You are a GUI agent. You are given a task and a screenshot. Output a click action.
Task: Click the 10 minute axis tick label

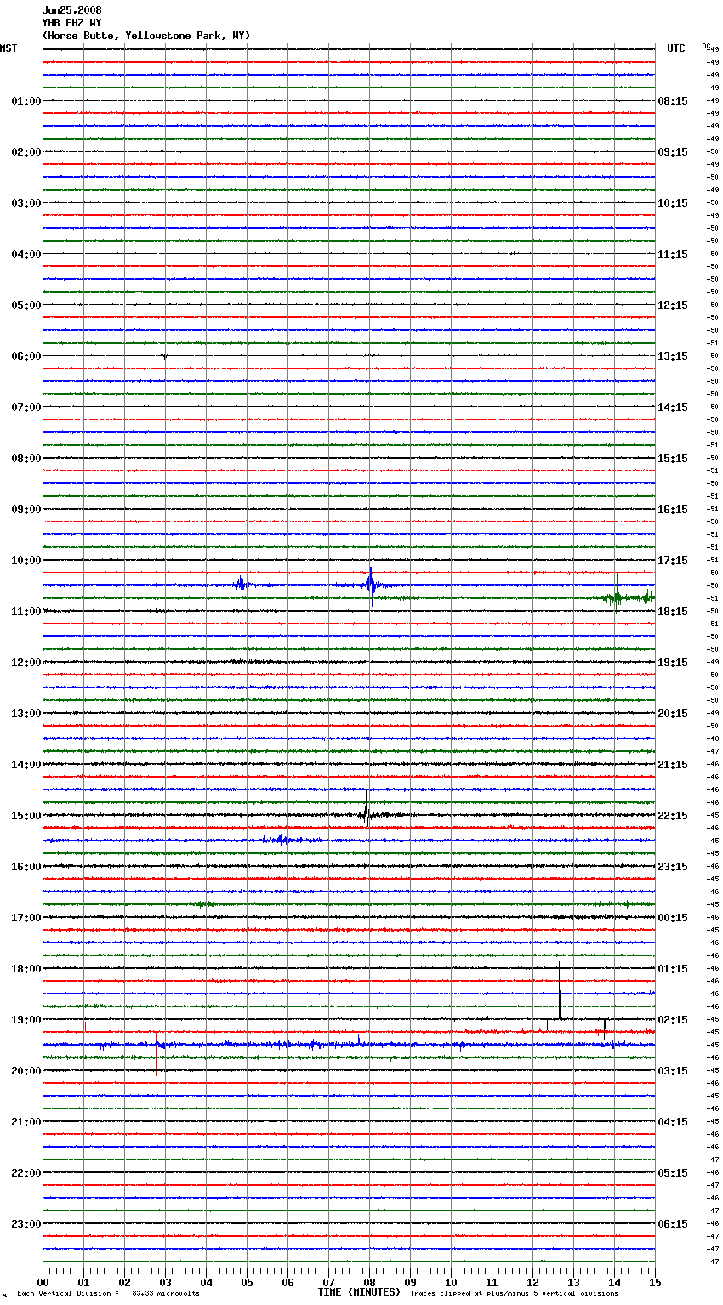(x=451, y=1282)
